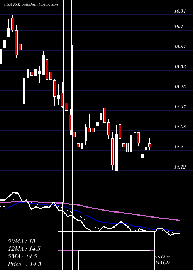This screenshot has width=193, height=270.
Task: Click the 15.25 price axis label
Action: click(180, 87)
